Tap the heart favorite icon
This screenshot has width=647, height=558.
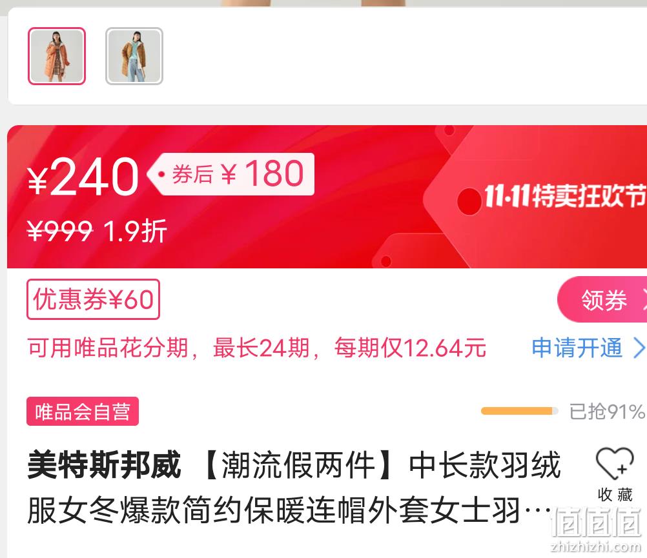tap(615, 463)
